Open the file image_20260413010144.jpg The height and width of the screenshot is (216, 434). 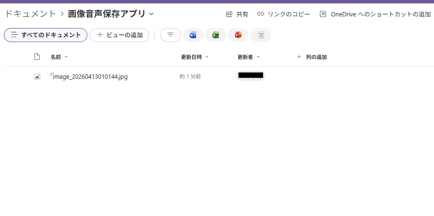point(90,76)
